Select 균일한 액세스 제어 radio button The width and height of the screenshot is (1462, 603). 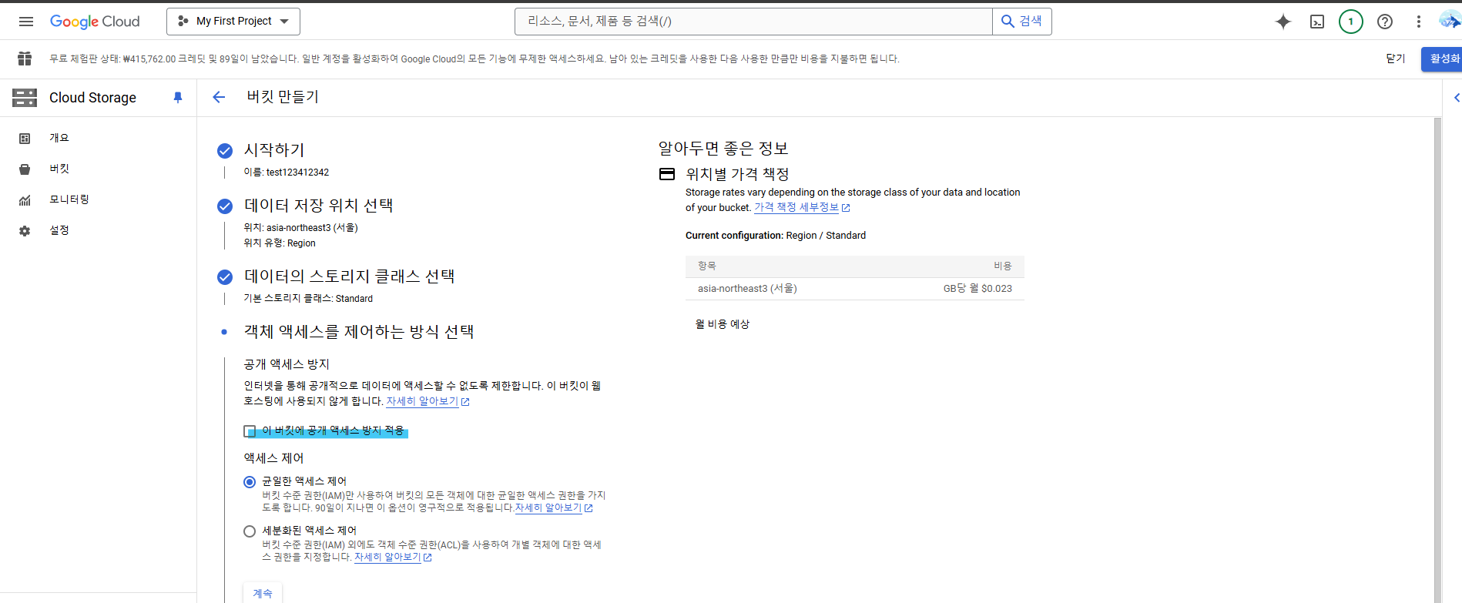(x=250, y=482)
